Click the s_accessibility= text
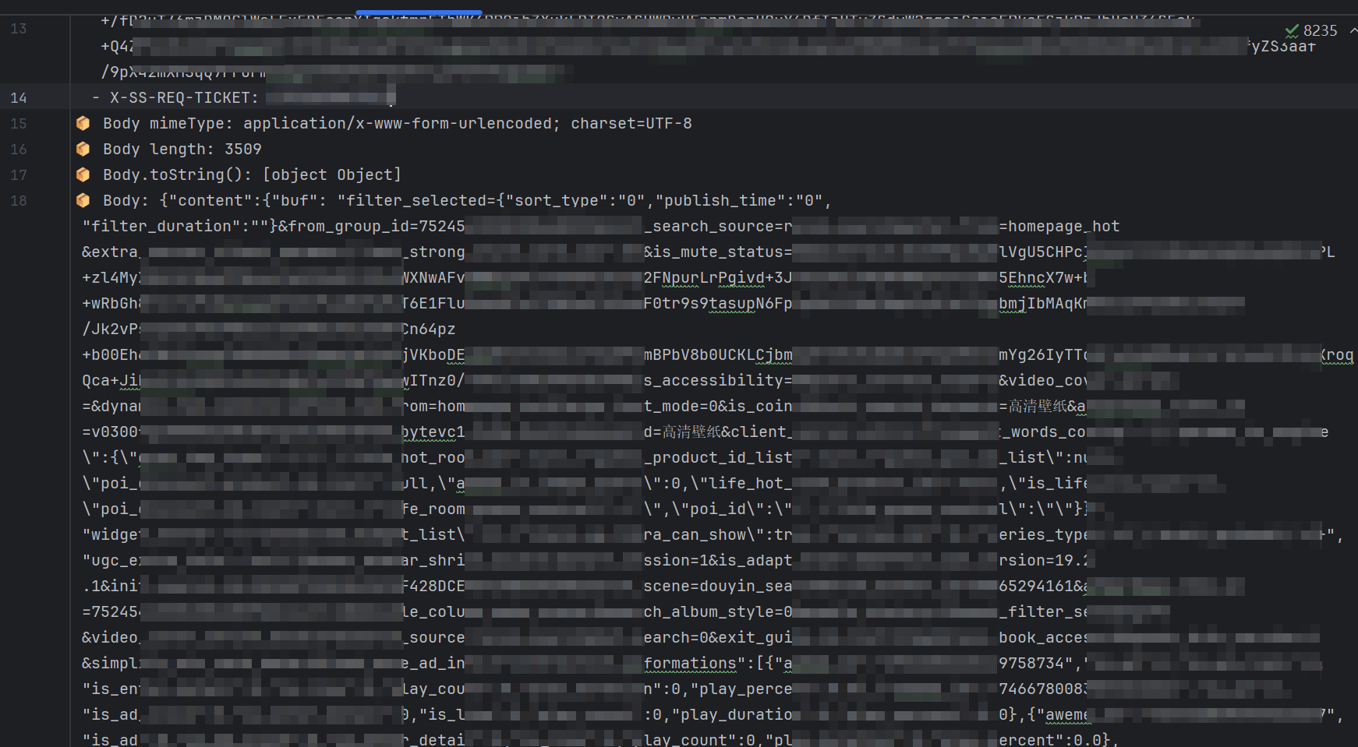This screenshot has width=1358, height=747. (x=718, y=380)
